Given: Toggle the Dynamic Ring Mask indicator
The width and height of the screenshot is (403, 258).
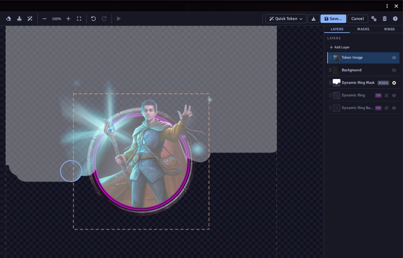Looking at the screenshot, I should 394,83.
